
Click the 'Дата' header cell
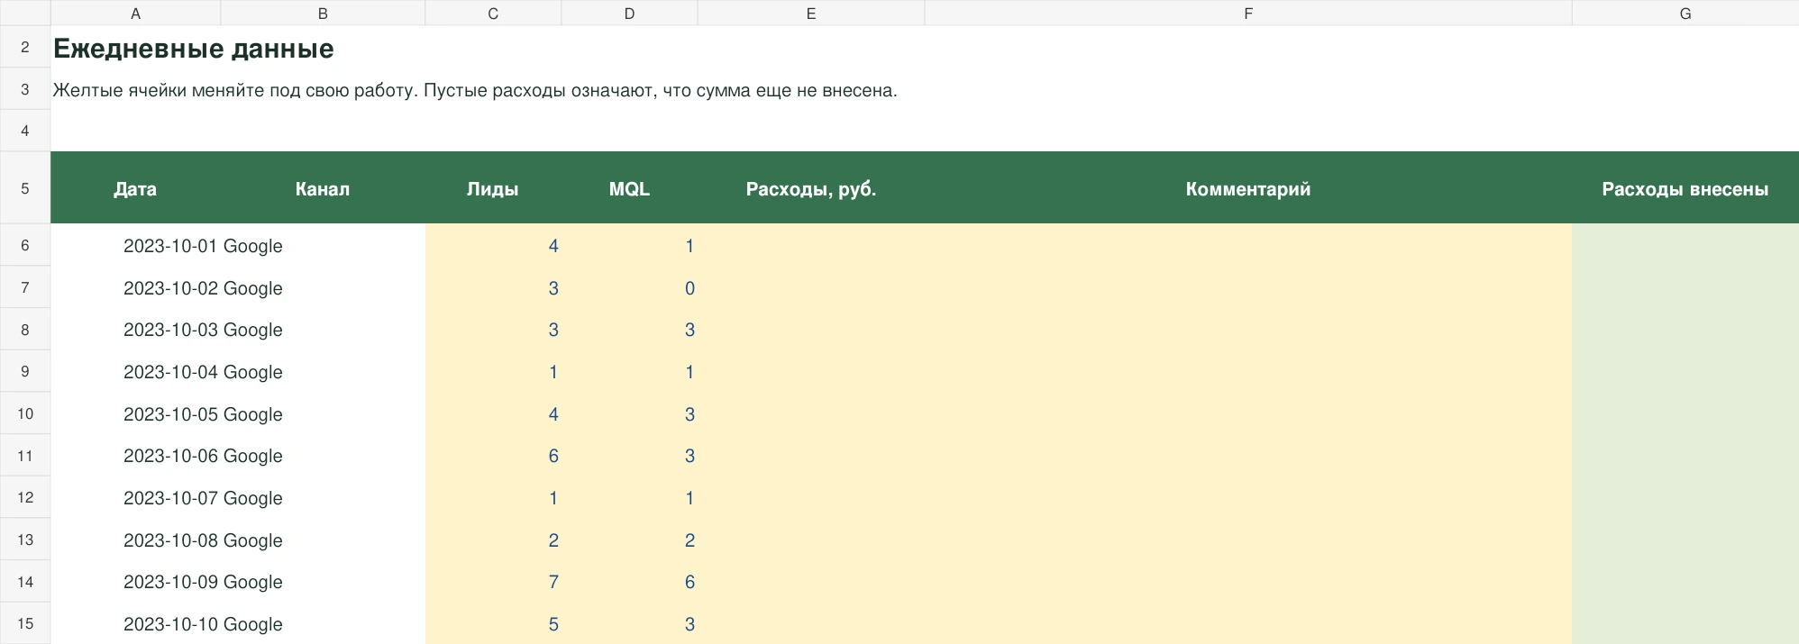135,188
